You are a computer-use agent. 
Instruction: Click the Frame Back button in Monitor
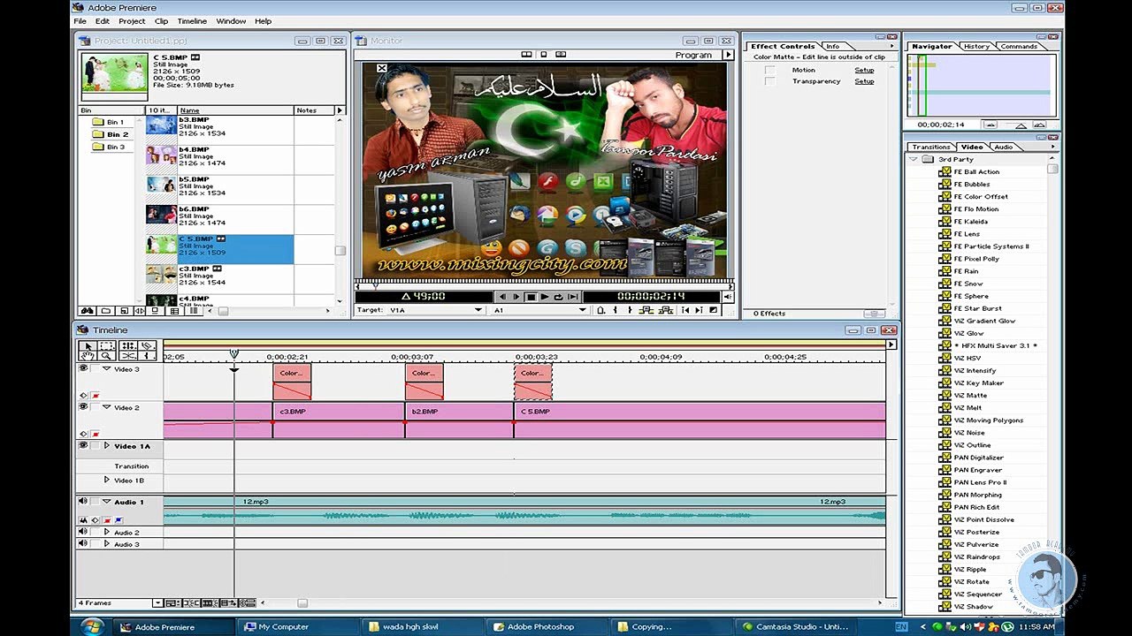click(502, 297)
